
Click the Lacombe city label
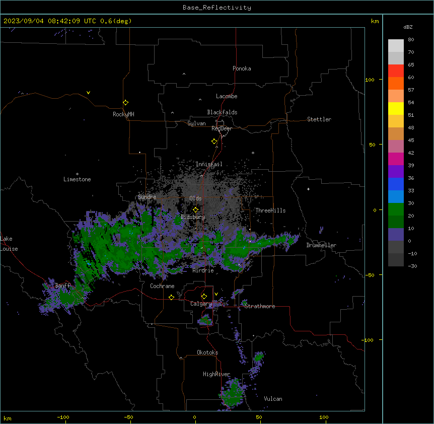click(x=227, y=96)
